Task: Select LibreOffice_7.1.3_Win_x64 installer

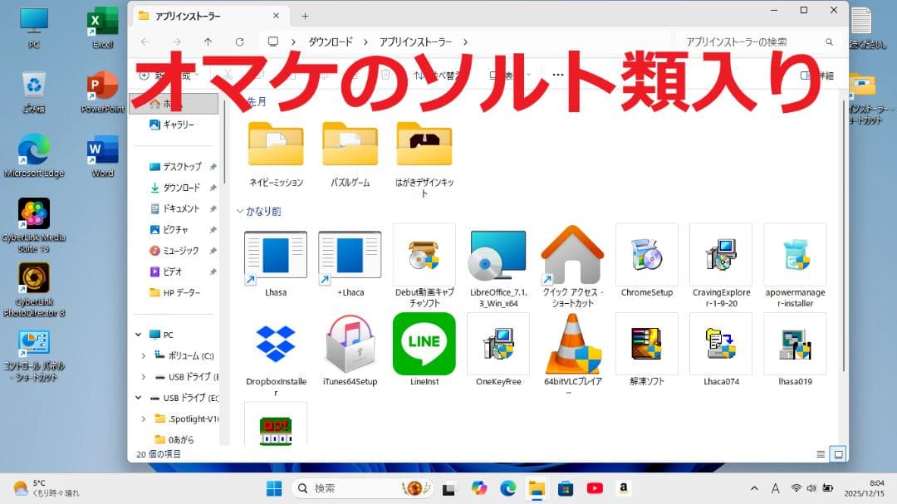Action: [498, 266]
